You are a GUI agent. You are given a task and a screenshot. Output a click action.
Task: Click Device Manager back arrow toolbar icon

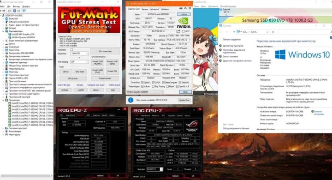(1, 11)
